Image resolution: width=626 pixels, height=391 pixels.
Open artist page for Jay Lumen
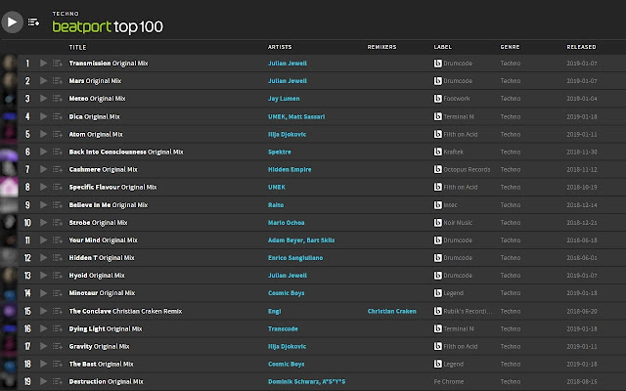(285, 99)
